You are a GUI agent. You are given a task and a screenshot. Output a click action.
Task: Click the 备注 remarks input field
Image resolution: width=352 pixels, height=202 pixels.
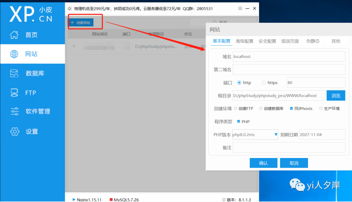[289, 148]
